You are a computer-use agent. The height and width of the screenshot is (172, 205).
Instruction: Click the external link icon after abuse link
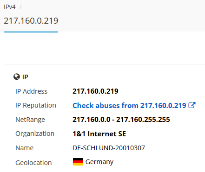click(192, 105)
